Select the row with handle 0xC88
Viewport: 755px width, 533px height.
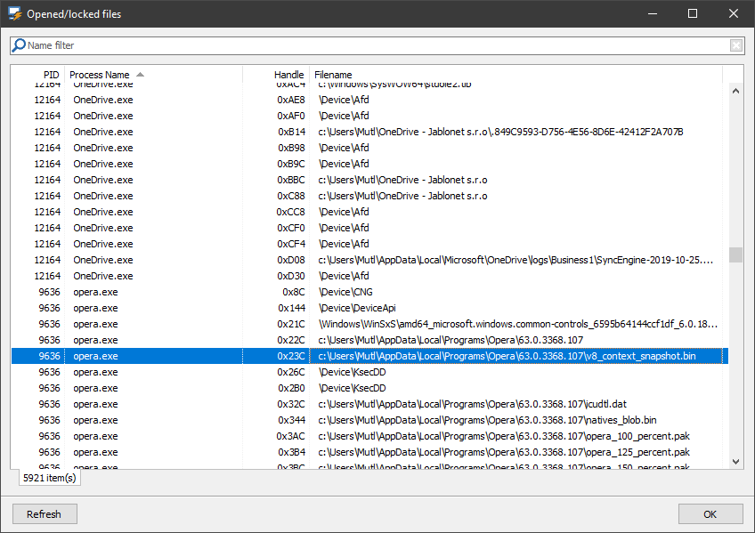pyautogui.click(x=369, y=196)
